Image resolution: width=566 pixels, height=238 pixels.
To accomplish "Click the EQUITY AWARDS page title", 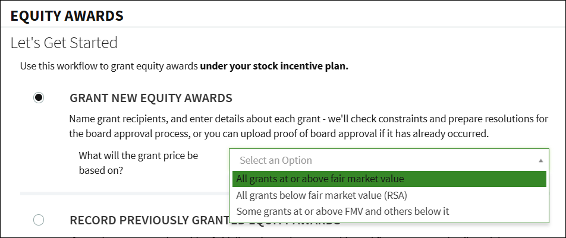I will [67, 16].
